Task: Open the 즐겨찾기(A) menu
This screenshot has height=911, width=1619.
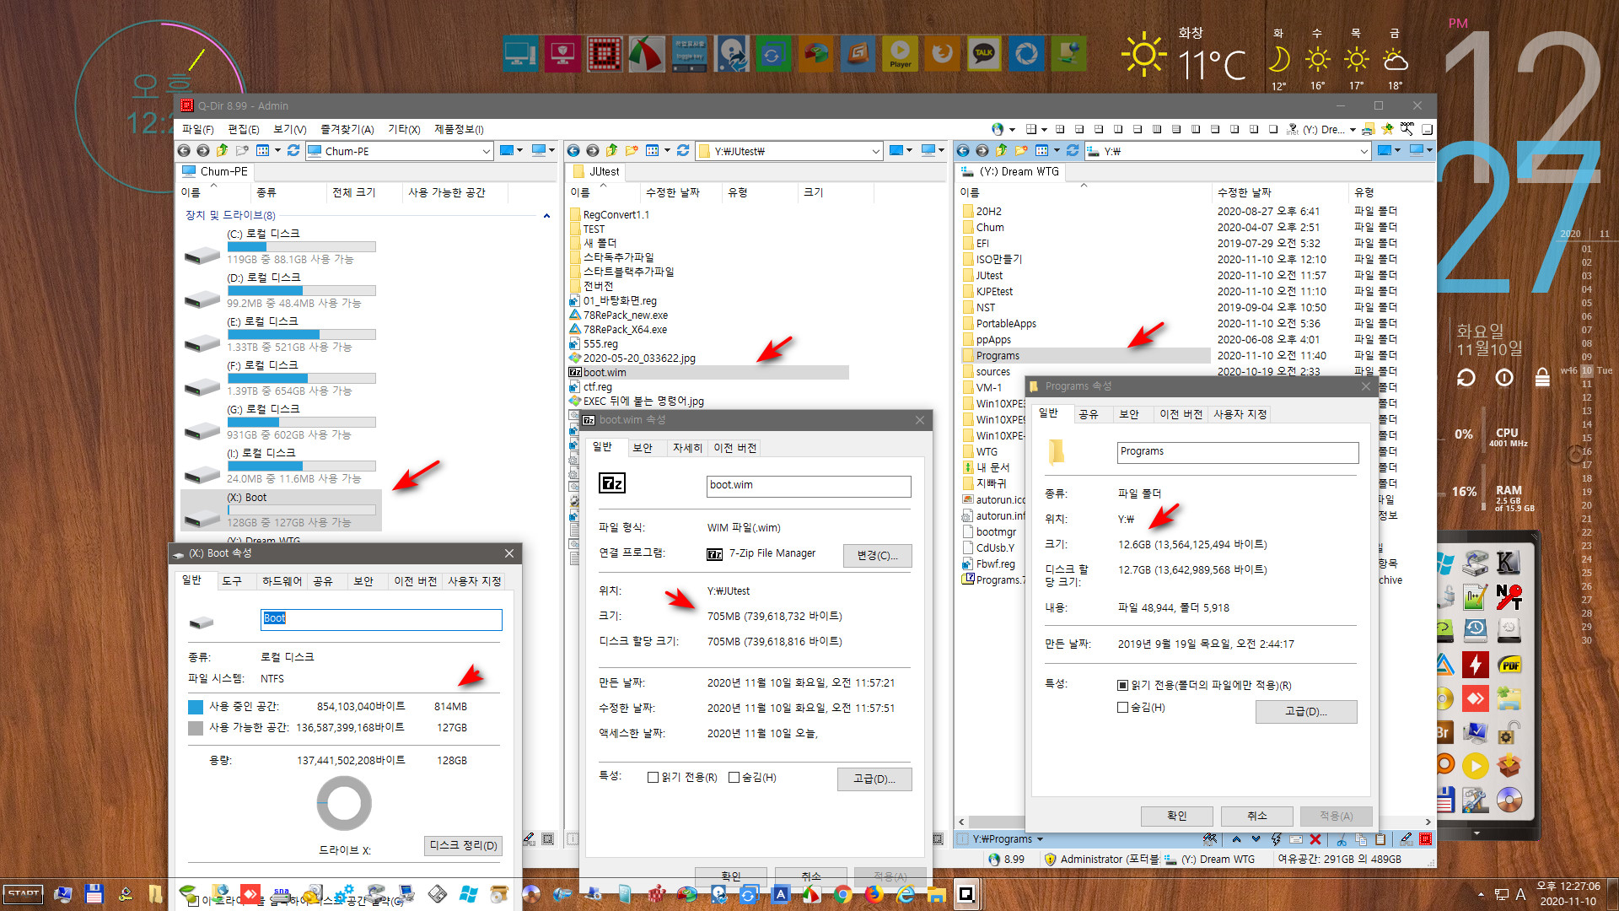Action: click(x=347, y=129)
